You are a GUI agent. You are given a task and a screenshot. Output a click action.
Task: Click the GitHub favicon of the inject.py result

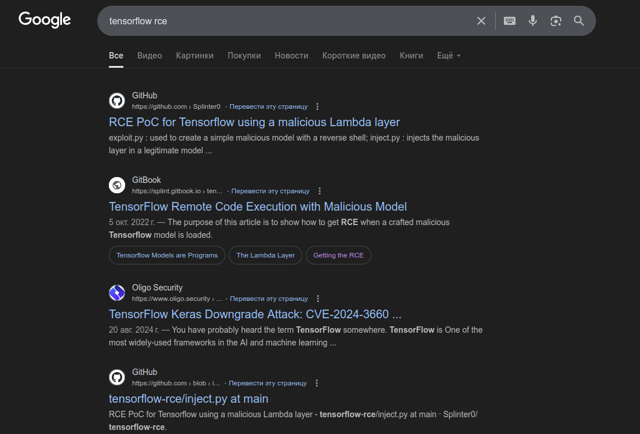(116, 377)
